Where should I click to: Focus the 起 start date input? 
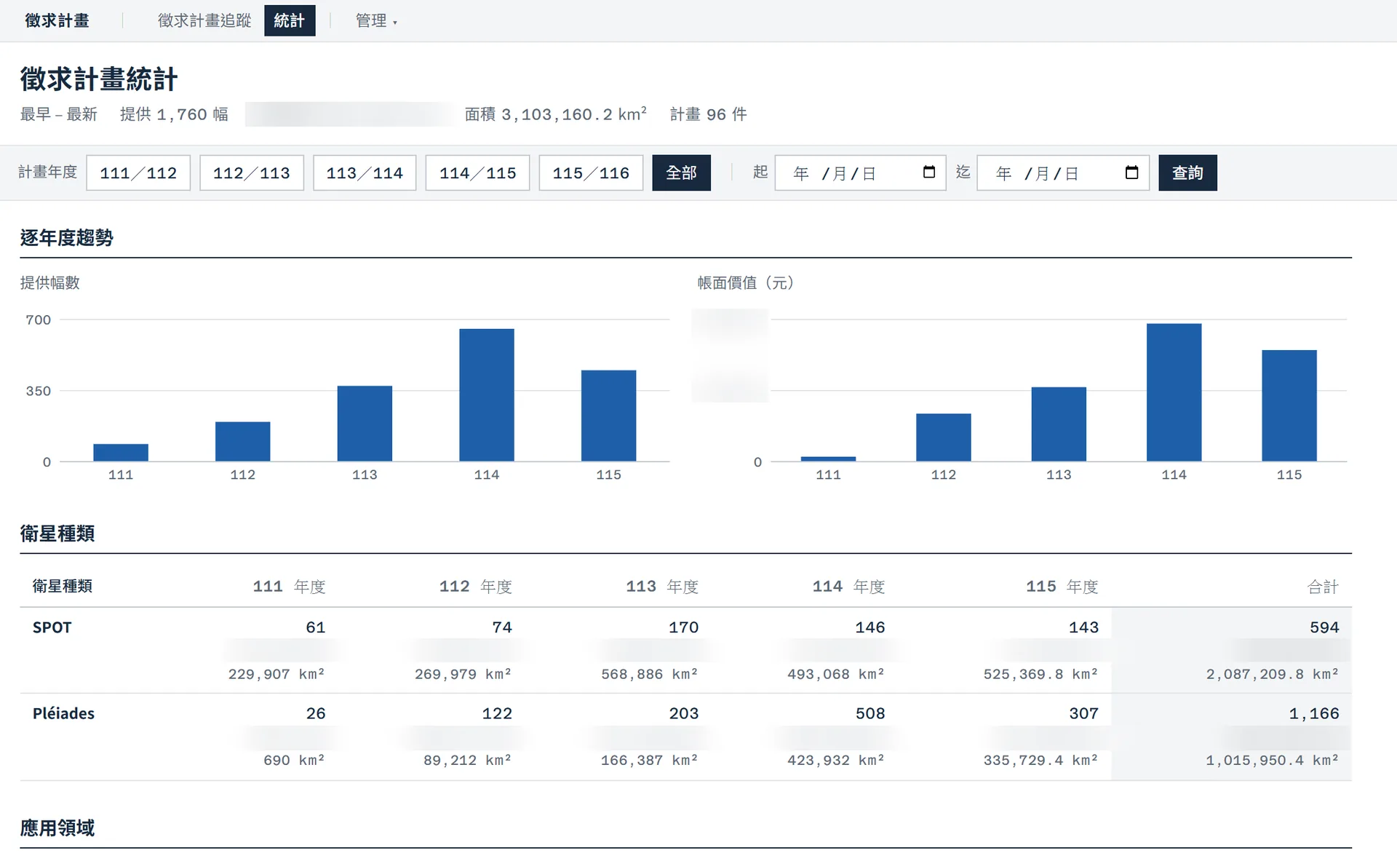(x=860, y=173)
